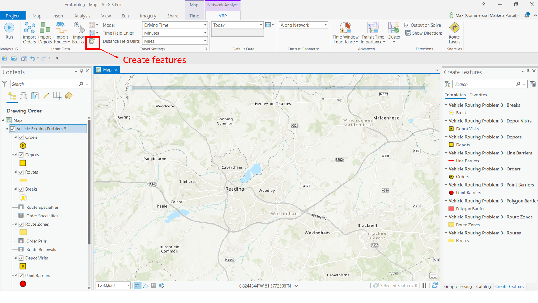Toggle Depots layer visibility
This screenshot has height=303, width=538.
point(21,155)
